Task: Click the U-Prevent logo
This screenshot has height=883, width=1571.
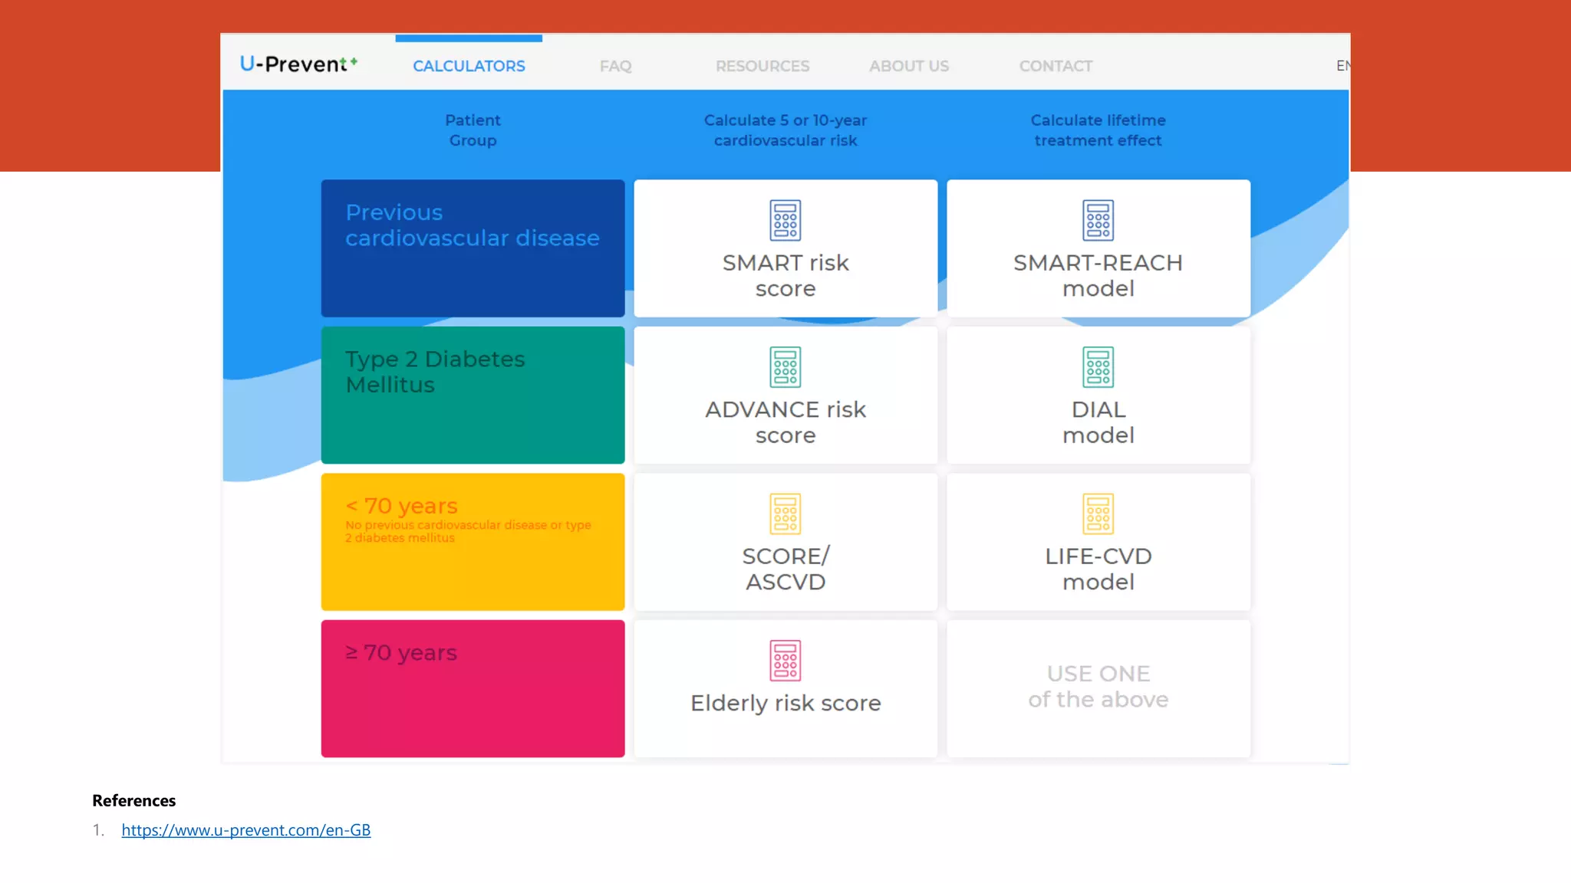Action: (298, 64)
